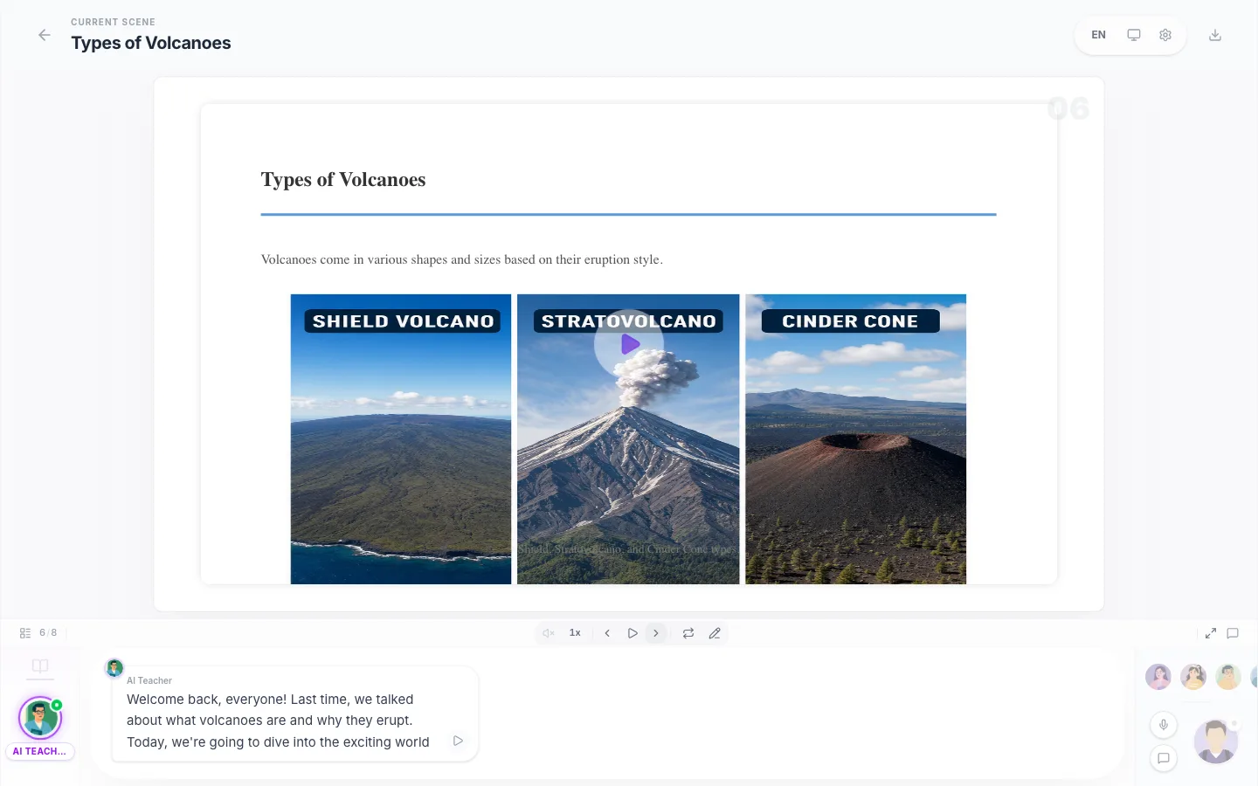Advance to the next scene
Viewport: 1258px width, 786px height.
[x=656, y=633]
